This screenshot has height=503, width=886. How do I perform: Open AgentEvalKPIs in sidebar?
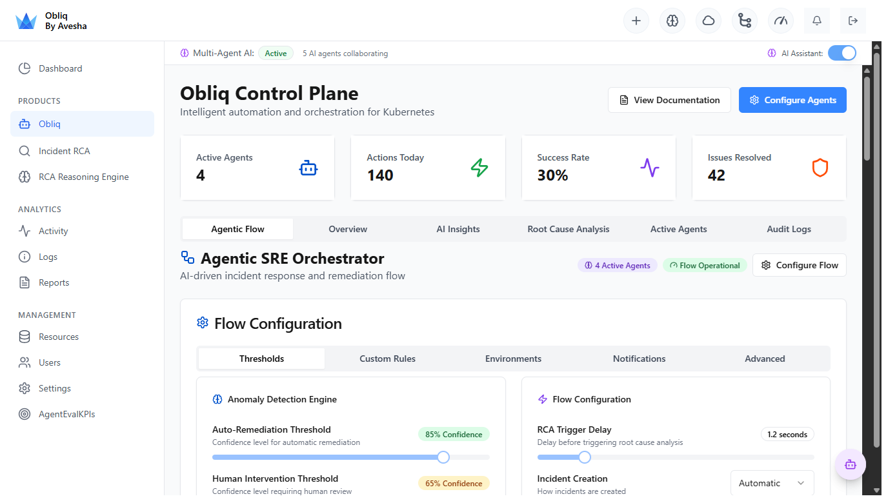point(82,414)
